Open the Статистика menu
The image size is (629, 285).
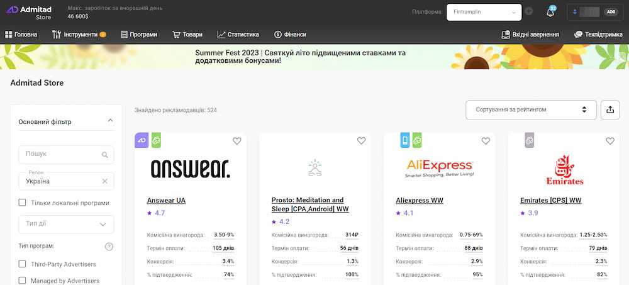tap(238, 35)
